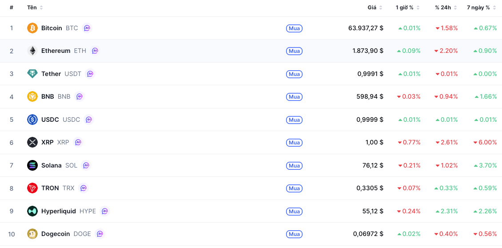Click the # rank column header
The image size is (502, 248).
tap(12, 8)
